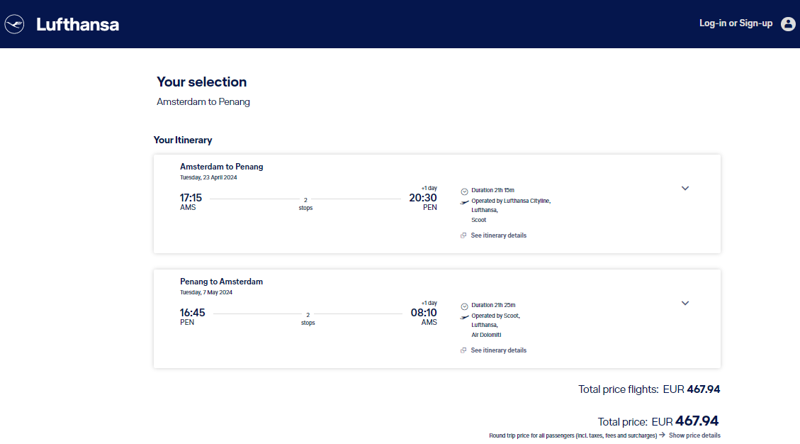
Task: Click the user profile avatar icon
Action: coord(788,24)
